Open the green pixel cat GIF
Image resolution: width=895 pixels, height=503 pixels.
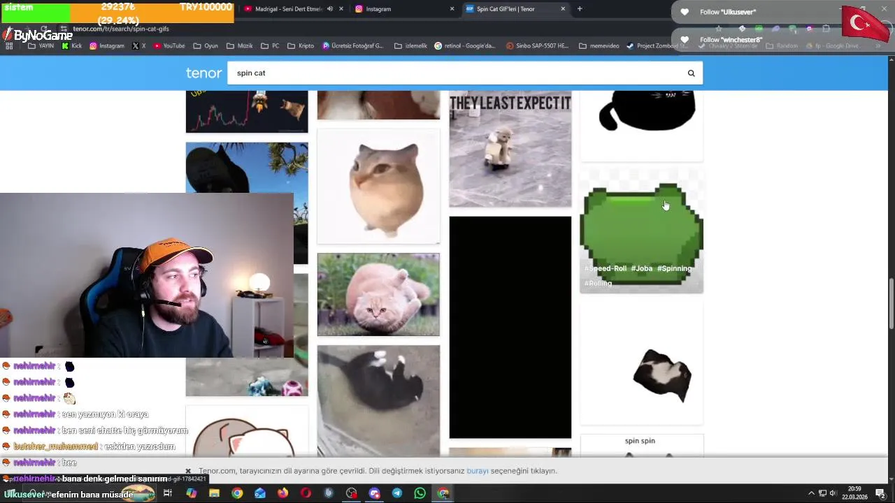(x=641, y=231)
